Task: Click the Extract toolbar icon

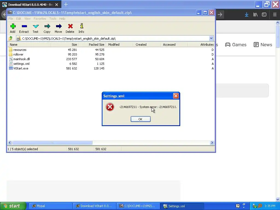Action: coord(24,27)
